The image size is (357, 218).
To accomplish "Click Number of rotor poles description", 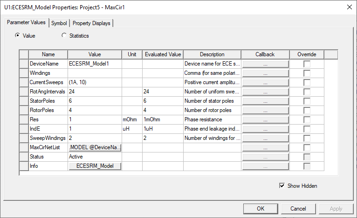I will [x=212, y=110].
